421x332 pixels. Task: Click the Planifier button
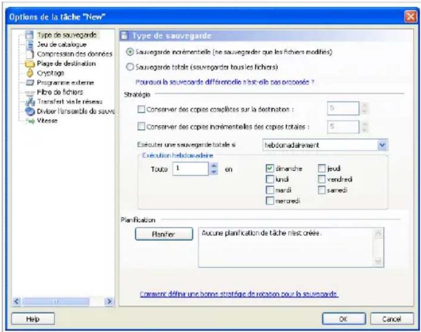[x=164, y=234]
